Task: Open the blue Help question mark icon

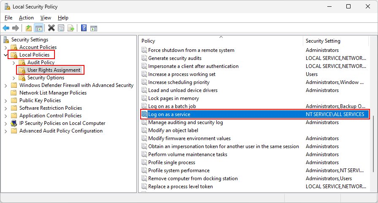Action: [x=84, y=28]
